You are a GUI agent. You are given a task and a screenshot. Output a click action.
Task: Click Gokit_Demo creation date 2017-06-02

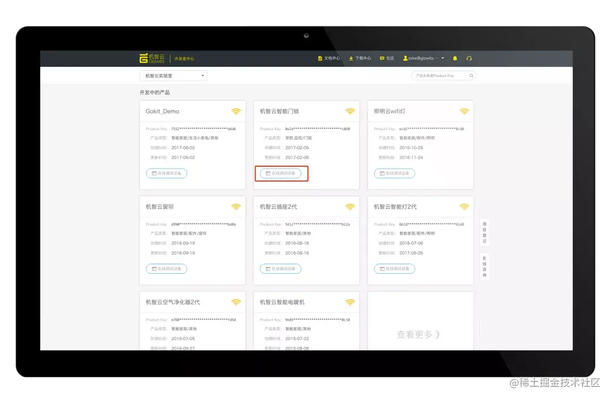pyautogui.click(x=183, y=148)
